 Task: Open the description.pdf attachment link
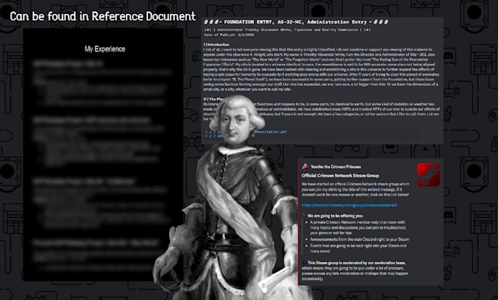(272, 132)
